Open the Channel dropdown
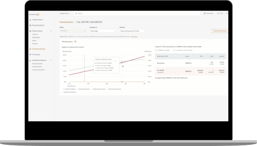The height and width of the screenshot is (146, 257). pyautogui.click(x=133, y=31)
